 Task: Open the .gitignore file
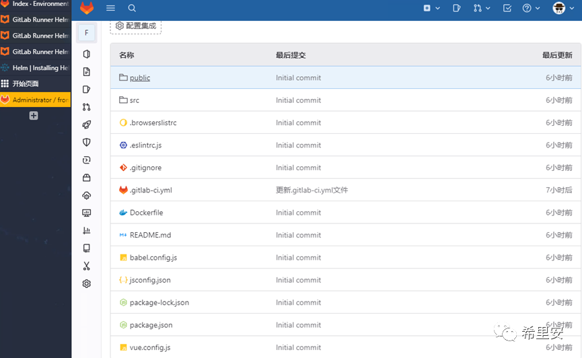[x=145, y=168]
